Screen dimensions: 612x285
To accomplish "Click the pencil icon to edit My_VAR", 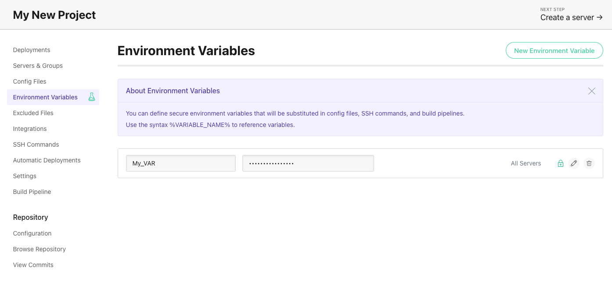I will [574, 163].
